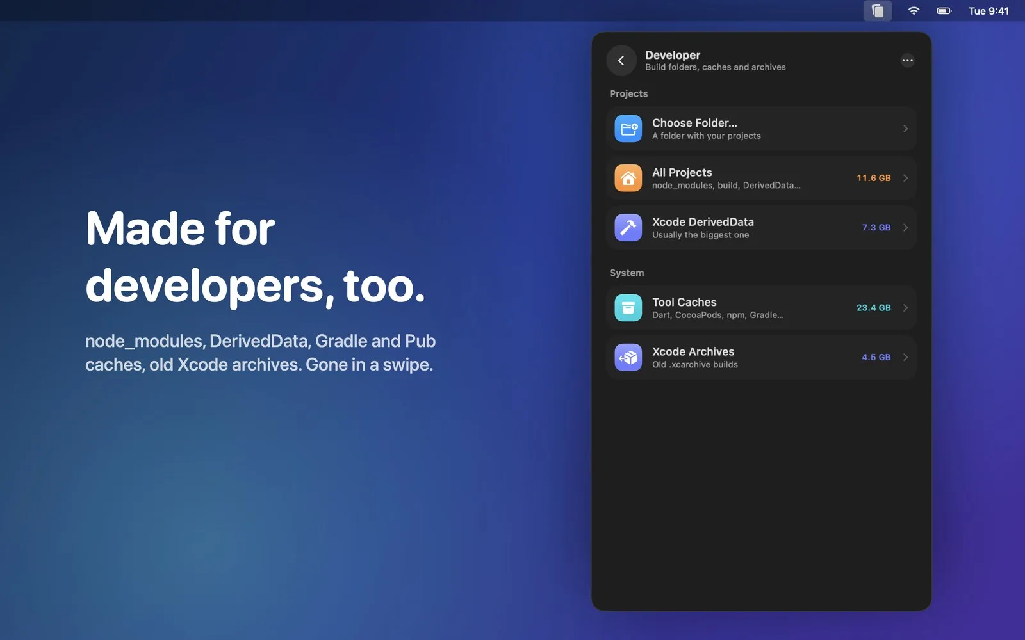This screenshot has height=640, width=1025.
Task: Expand the Xcode Archives row chevron
Action: (905, 357)
